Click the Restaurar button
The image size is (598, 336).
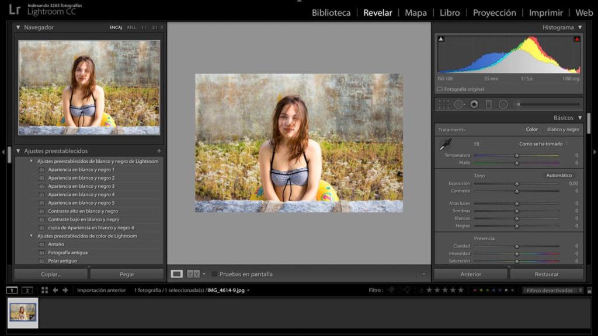(x=547, y=274)
